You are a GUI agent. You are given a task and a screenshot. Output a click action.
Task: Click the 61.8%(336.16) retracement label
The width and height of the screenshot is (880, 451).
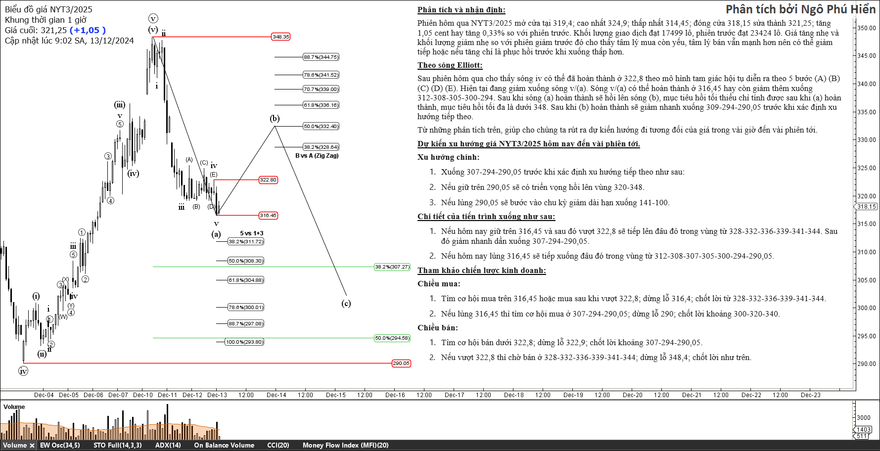point(321,105)
